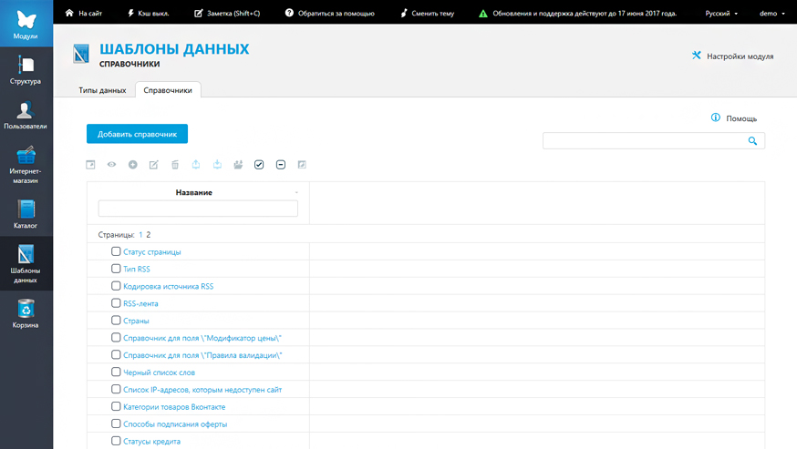Check the Способы подписания оферты checkbox
The width and height of the screenshot is (797, 449).
[116, 423]
